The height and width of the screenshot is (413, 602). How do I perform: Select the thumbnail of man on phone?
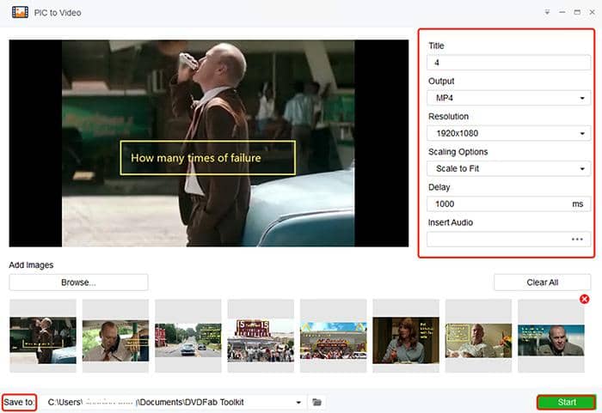pos(115,337)
